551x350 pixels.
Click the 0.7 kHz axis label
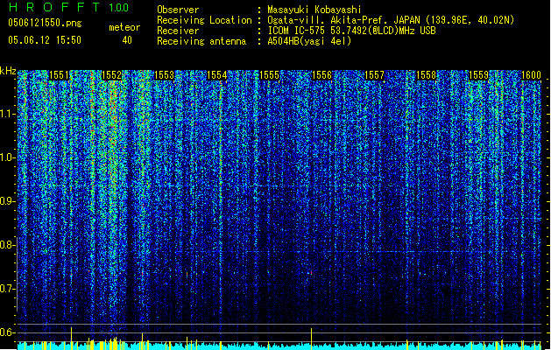click(7, 289)
